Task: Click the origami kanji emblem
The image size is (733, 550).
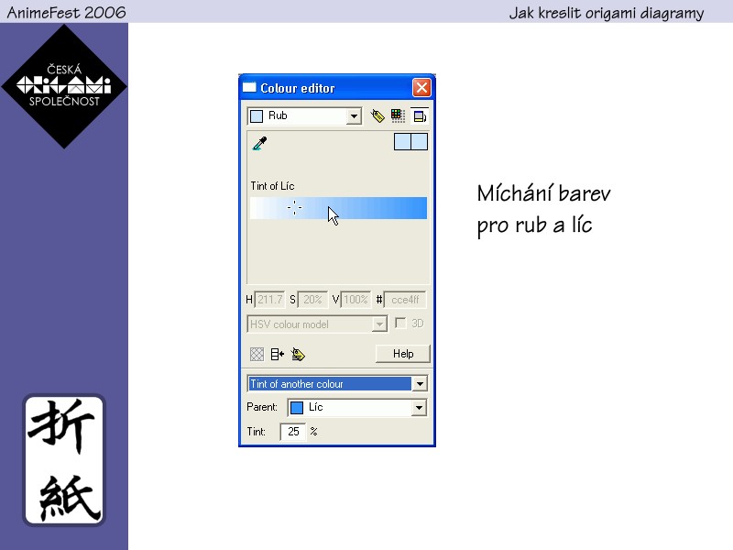Action: (x=64, y=460)
